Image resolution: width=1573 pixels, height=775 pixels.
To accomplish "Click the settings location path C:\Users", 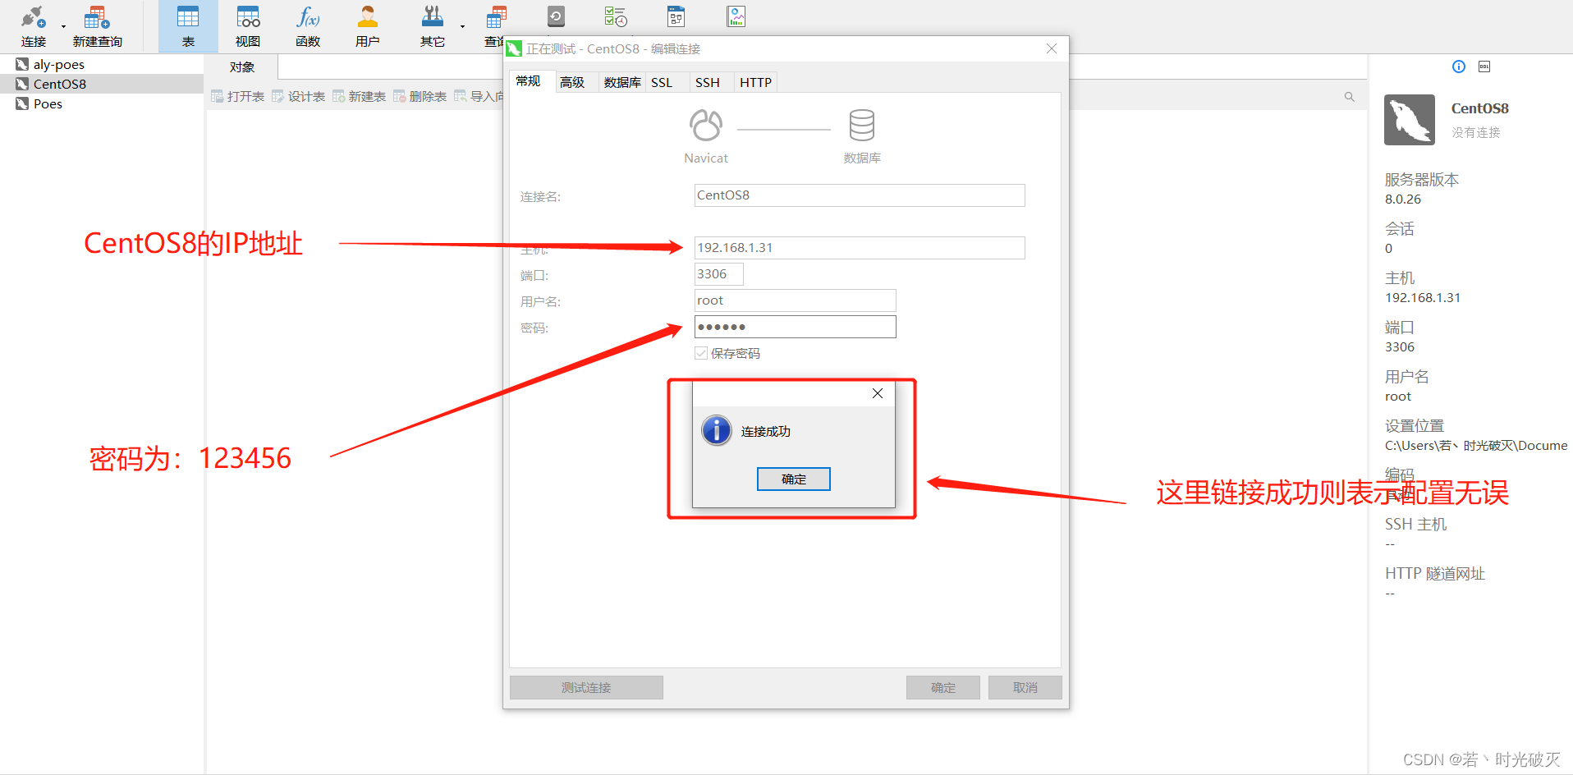I will (1476, 446).
